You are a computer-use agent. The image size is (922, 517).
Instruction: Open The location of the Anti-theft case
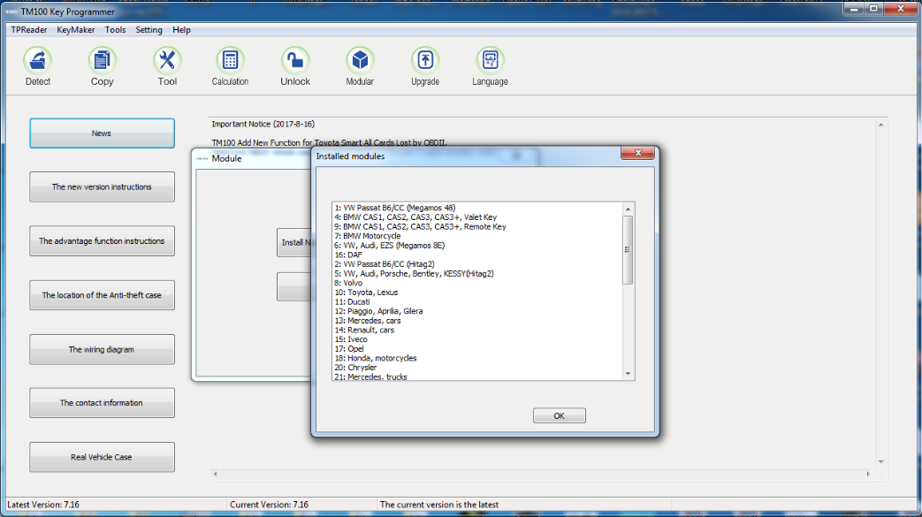[x=102, y=295]
